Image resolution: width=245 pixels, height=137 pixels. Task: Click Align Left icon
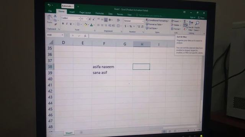point(98,25)
